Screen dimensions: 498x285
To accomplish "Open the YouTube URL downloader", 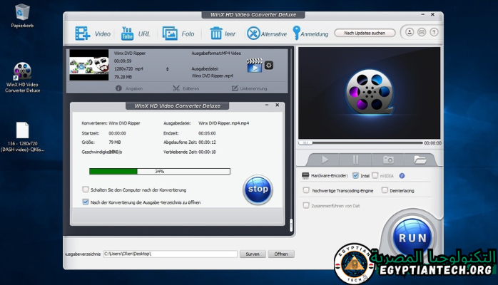I will pos(128,33).
